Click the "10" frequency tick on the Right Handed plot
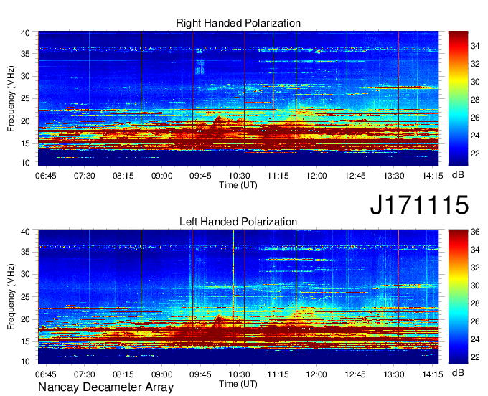488x396 pixels. 26,163
